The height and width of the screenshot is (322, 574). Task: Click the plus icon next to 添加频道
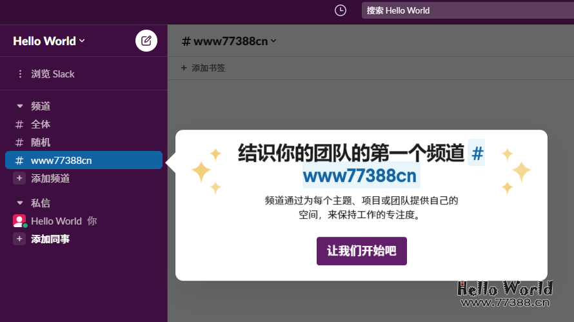[x=19, y=178]
